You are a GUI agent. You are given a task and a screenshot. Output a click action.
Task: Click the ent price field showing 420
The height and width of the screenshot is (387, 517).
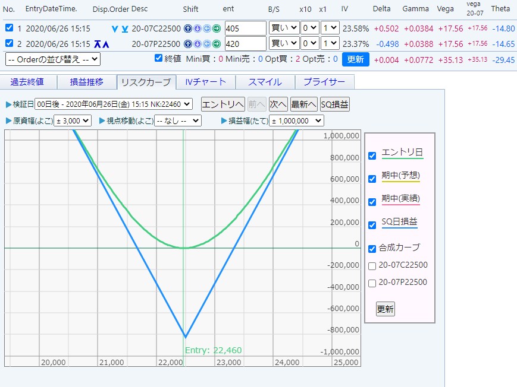point(245,43)
